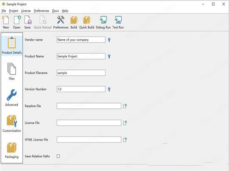
Task: Go to the Customization sidebar section
Action: point(12,124)
